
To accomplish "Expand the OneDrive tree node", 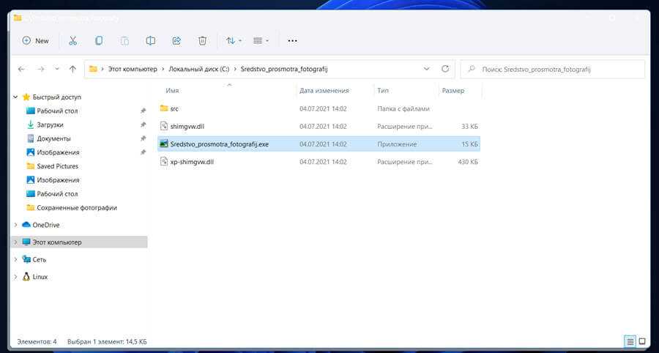I will pyautogui.click(x=16, y=225).
